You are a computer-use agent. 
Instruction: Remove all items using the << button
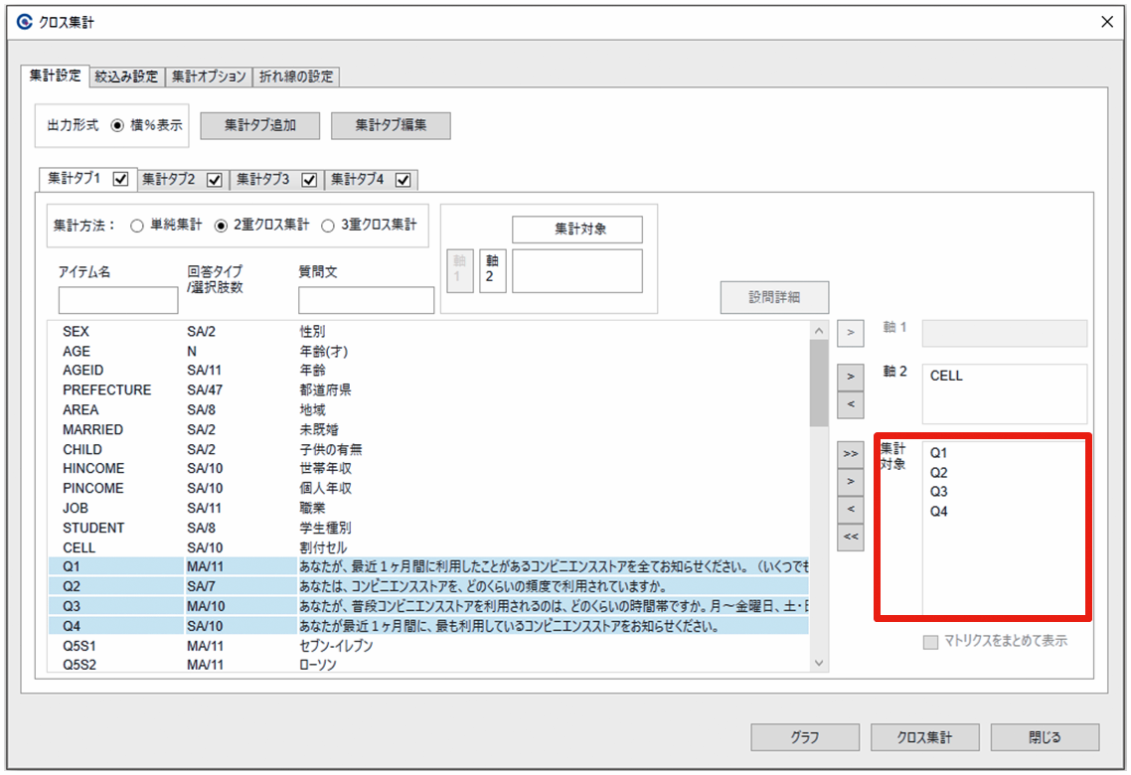click(x=850, y=537)
